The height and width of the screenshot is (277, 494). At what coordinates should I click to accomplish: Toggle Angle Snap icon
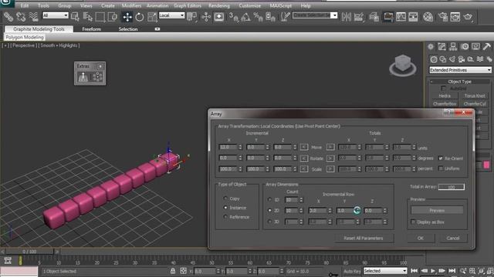point(245,17)
